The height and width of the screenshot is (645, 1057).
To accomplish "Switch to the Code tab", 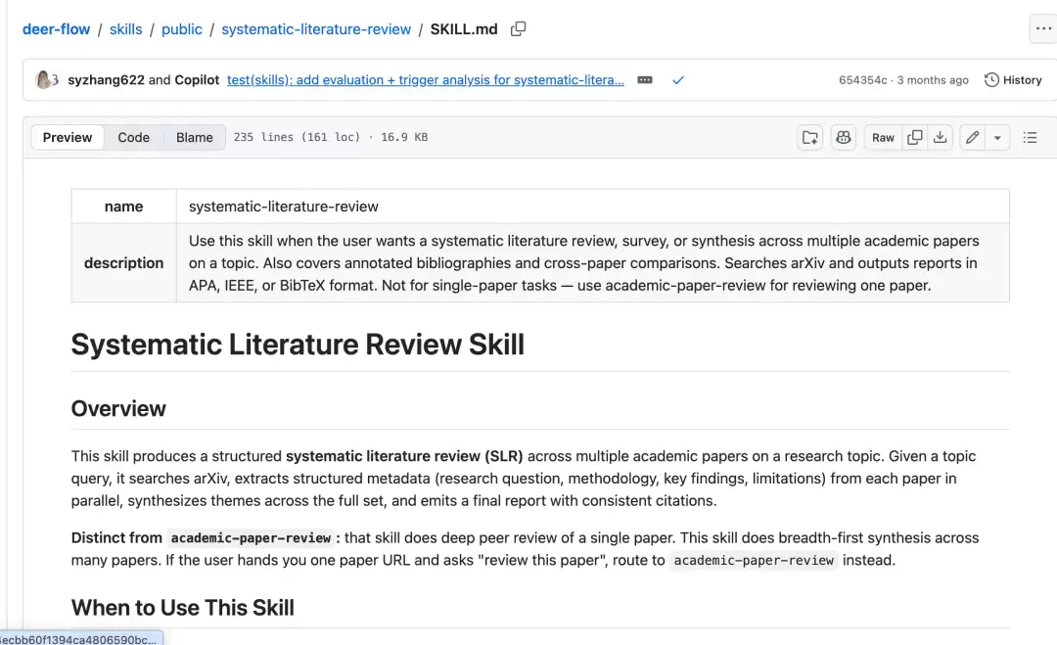I will point(133,137).
